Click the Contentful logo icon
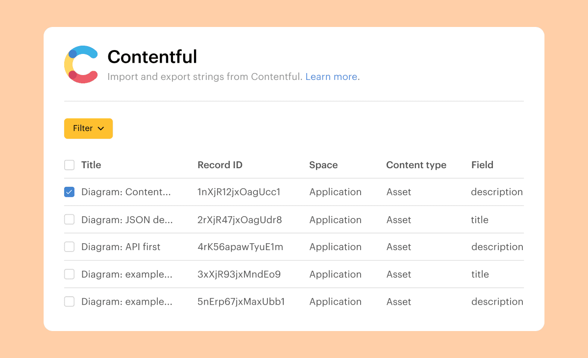 pyautogui.click(x=81, y=64)
